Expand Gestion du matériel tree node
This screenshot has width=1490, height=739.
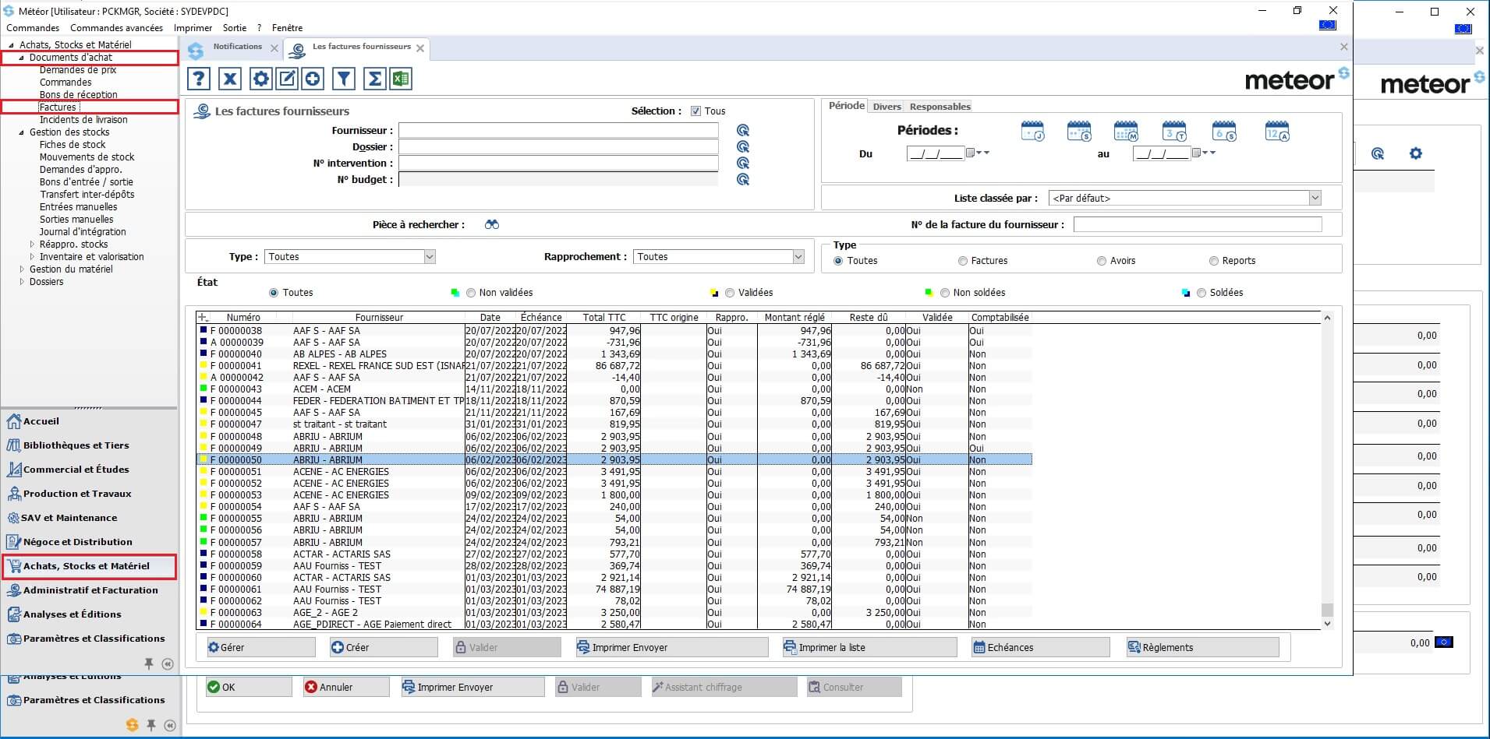pyautogui.click(x=22, y=269)
